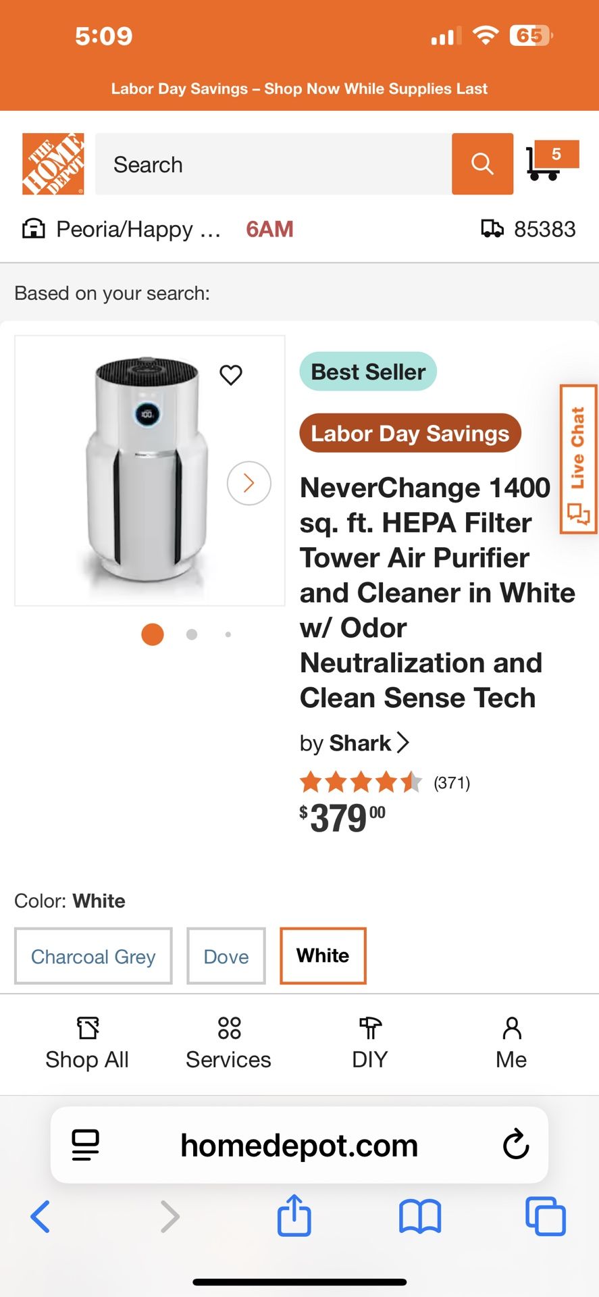
Task: Click the 6AM store hours link
Action: click(269, 229)
